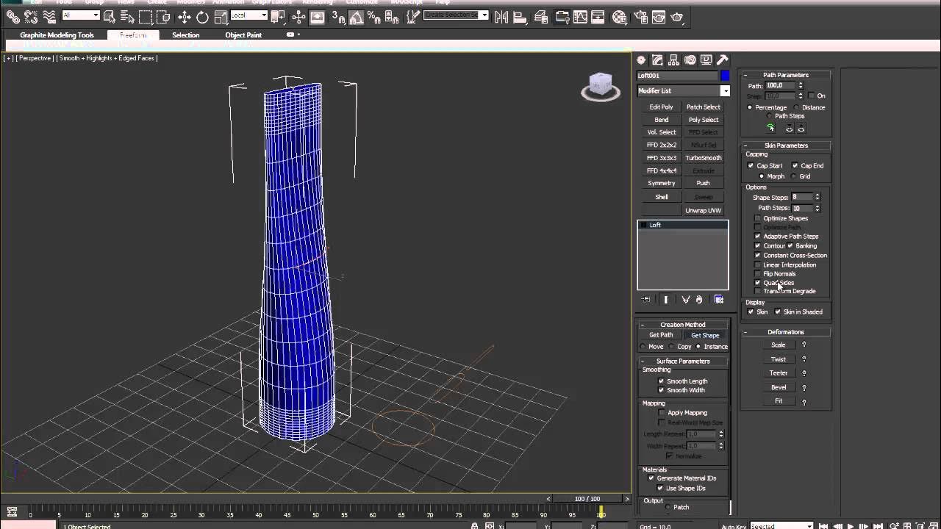941x529 pixels.
Task: Select the Move transform tool
Action: point(185,17)
